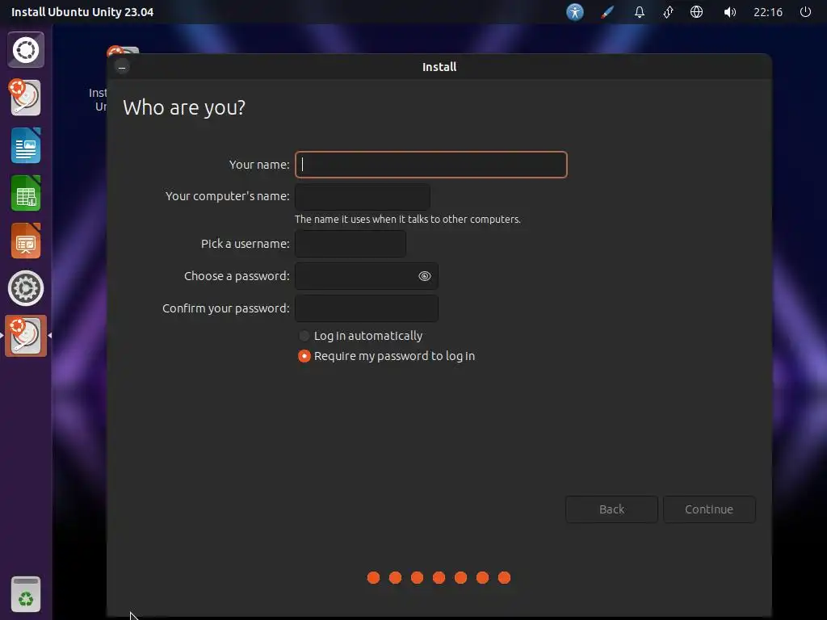Screen dimensions: 827x620
Task: Open the Trash icon in dock
Action: (x=25, y=594)
